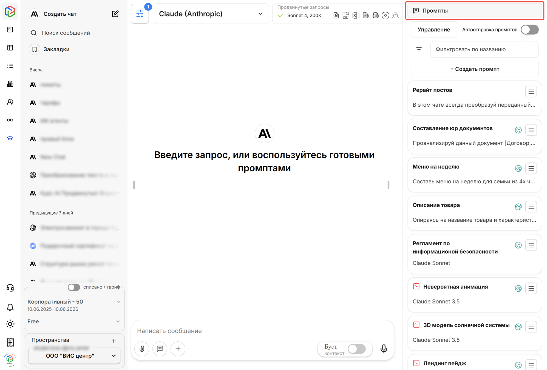Viewport: 547px width, 370px height.
Task: Open the menu for Рерайт постов prompt
Action: pyautogui.click(x=531, y=92)
